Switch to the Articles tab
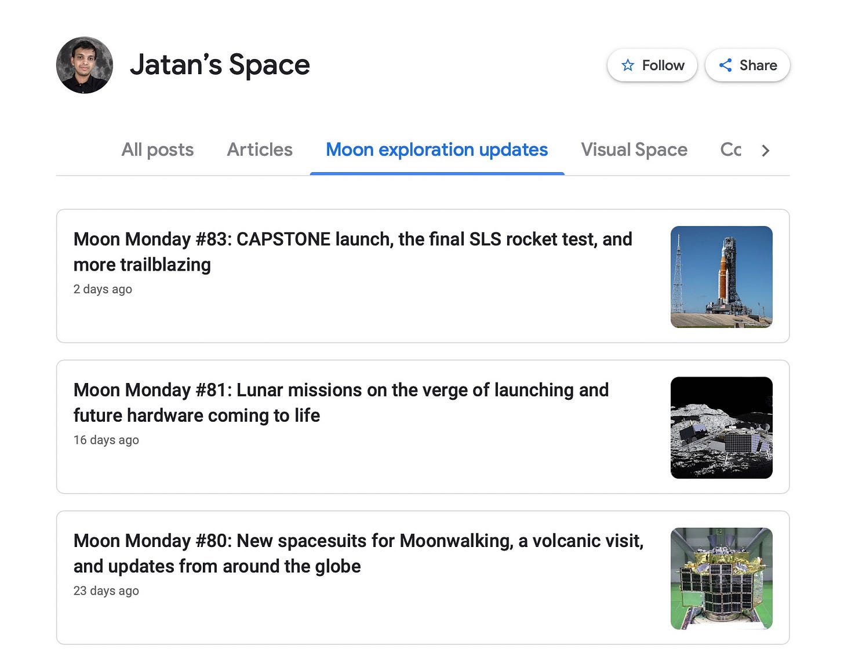The width and height of the screenshot is (844, 660). (260, 149)
